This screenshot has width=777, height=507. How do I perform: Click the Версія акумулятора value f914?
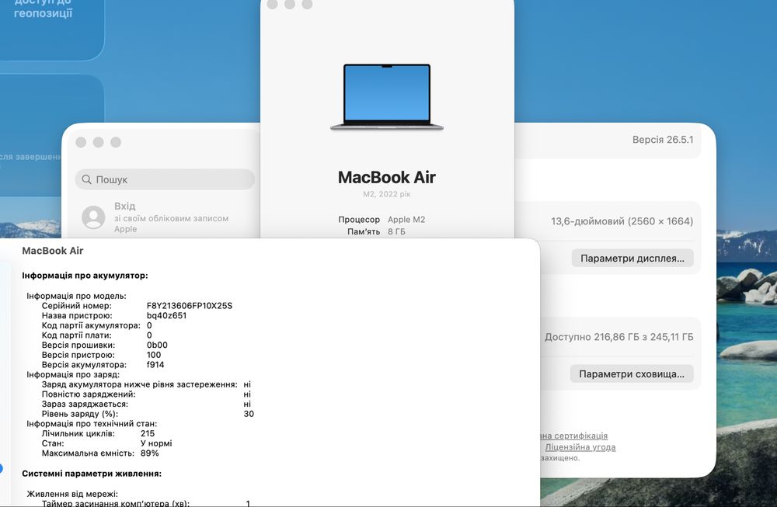coord(155,364)
